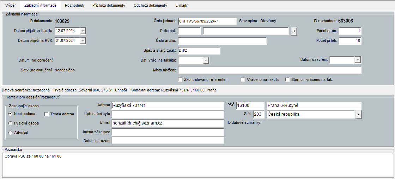Check the Zkontrolováno referentem checkbox
The image size is (395, 179).
click(x=180, y=79)
